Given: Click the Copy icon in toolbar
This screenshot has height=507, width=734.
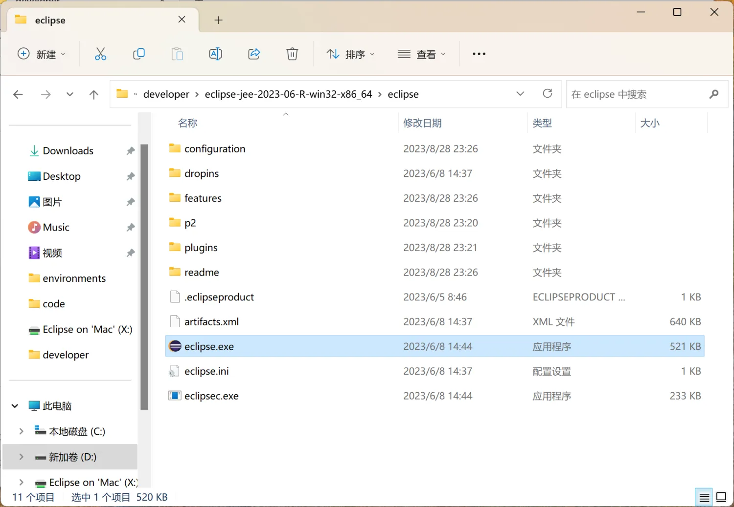Looking at the screenshot, I should click(139, 54).
